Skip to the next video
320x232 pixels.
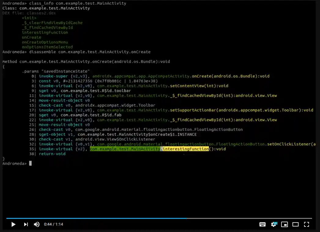pos(26,224)
